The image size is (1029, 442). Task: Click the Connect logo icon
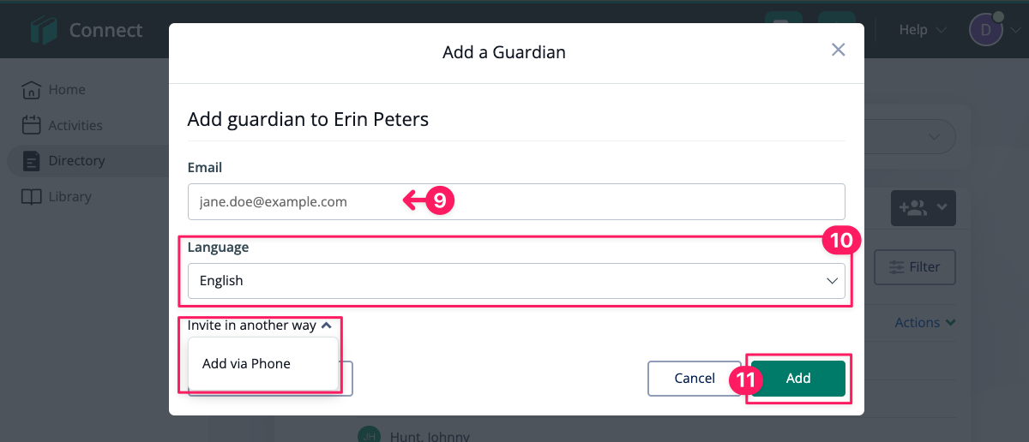click(43, 31)
